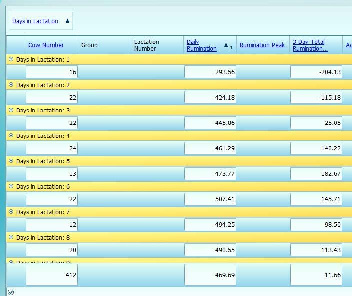Select the summary 469.69 average cell
Image resolution: width=352 pixels, height=296 pixels.
[210, 275]
